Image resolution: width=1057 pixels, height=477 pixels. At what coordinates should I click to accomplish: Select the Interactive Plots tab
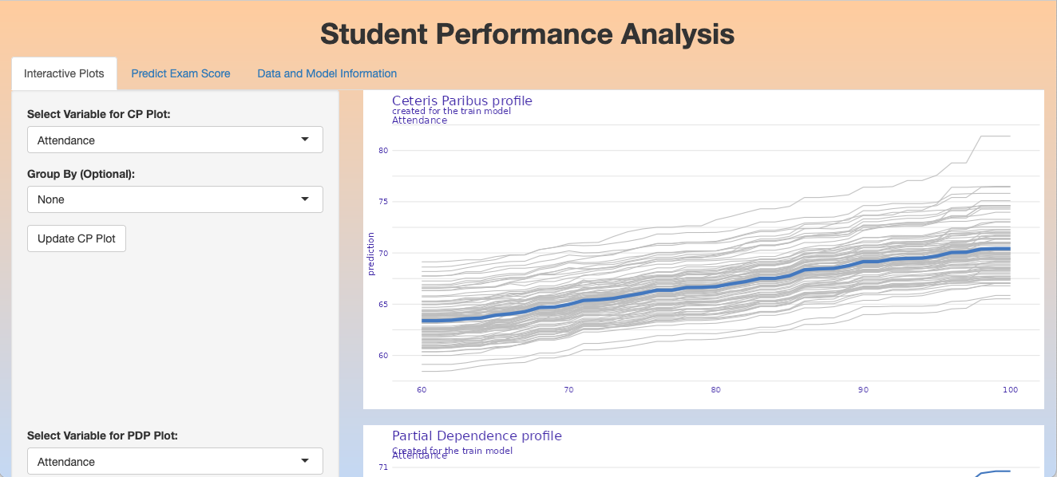64,73
